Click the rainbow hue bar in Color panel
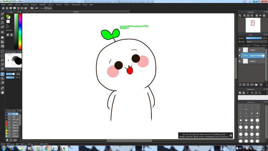 tap(20, 31)
